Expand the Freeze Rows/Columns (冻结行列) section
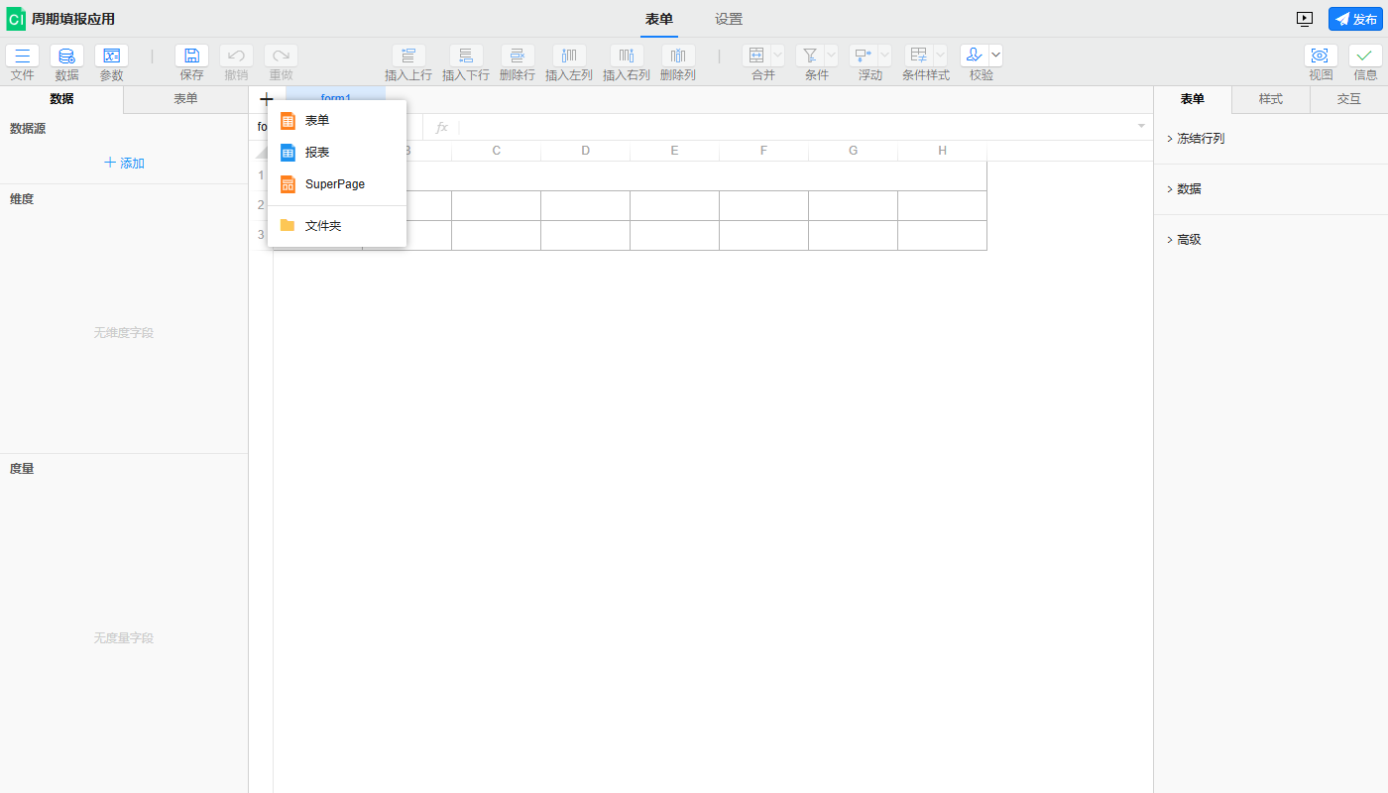 pos(1200,139)
